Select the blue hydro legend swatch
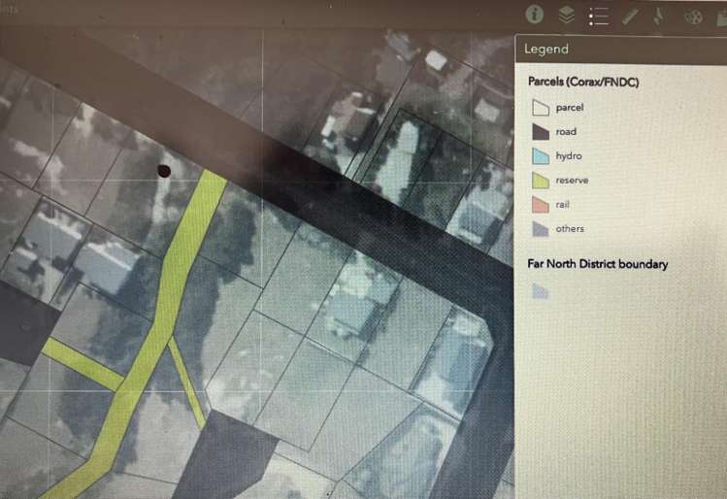The width and height of the screenshot is (727, 499). tap(540, 156)
